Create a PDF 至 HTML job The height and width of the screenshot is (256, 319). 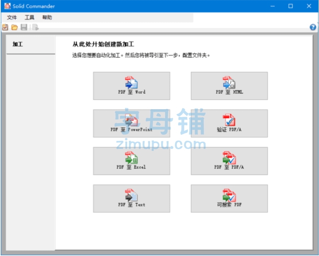[229, 86]
